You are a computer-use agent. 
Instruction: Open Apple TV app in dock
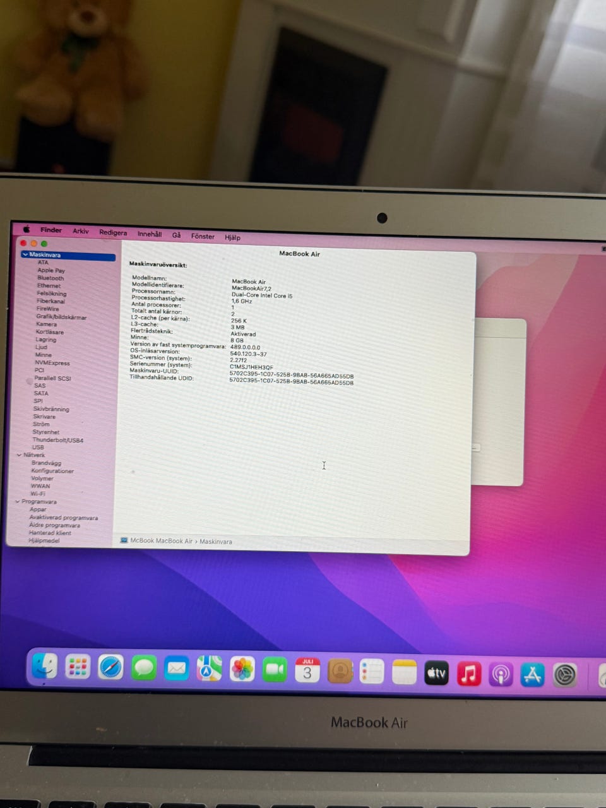[x=436, y=674]
